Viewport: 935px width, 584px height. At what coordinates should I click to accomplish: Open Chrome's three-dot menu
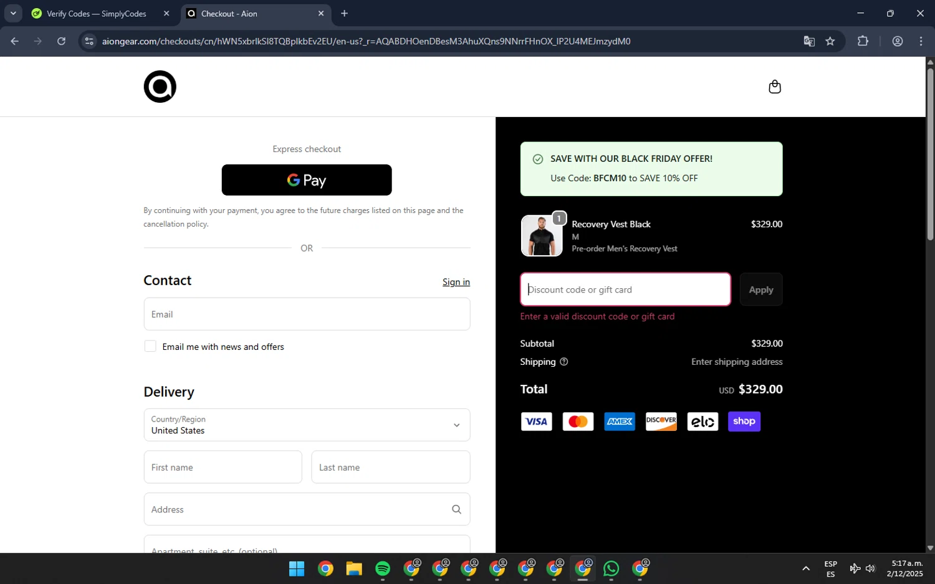tap(921, 41)
